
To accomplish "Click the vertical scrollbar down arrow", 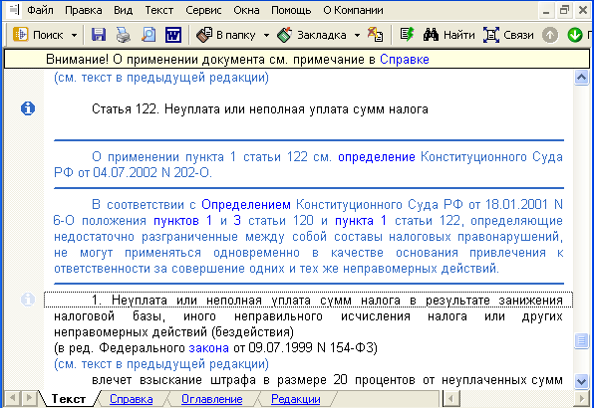I will [x=581, y=380].
